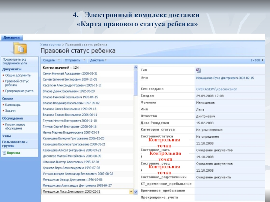Select Казанцева Валерия Григорьевна 2006-12-20
This screenshot has width=270, height=202.
pos(74,138)
